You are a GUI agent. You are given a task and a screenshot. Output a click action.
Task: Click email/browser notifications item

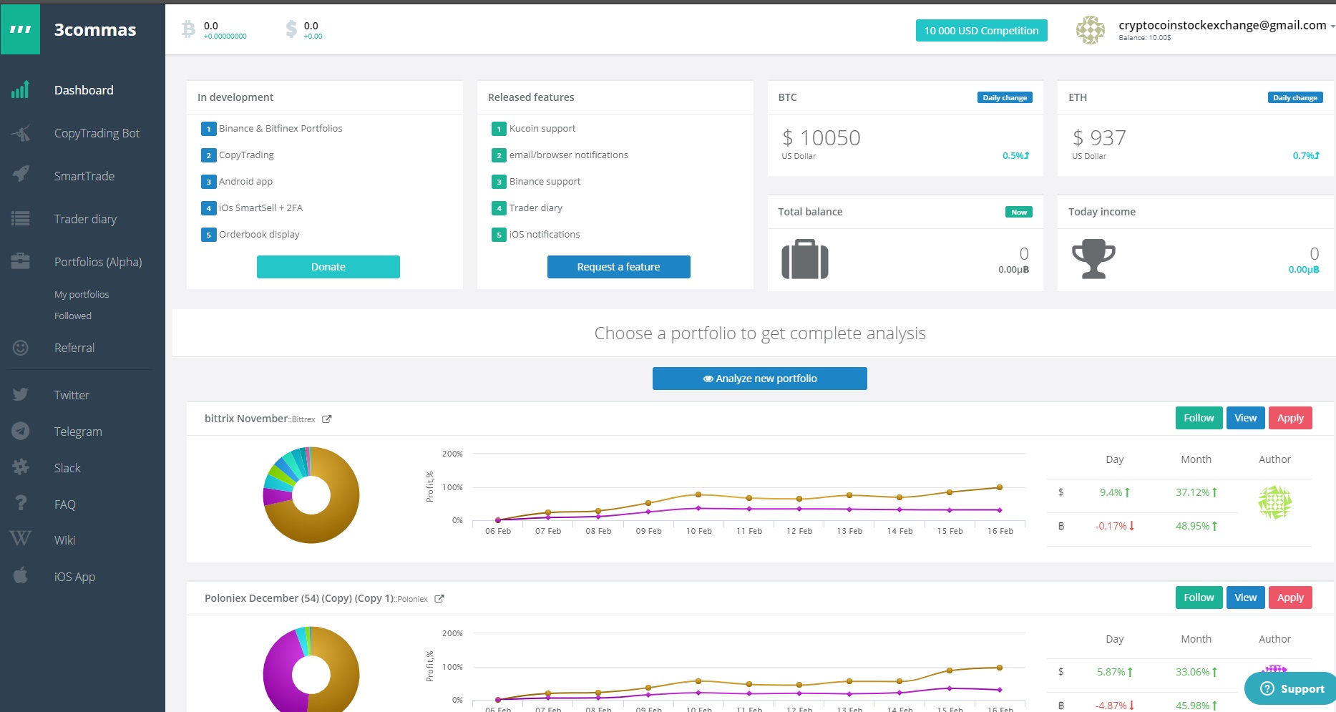(x=569, y=155)
